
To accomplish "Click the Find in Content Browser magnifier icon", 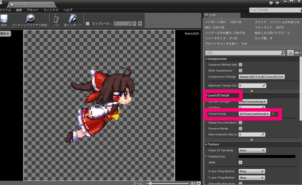I will [x=30, y=19].
